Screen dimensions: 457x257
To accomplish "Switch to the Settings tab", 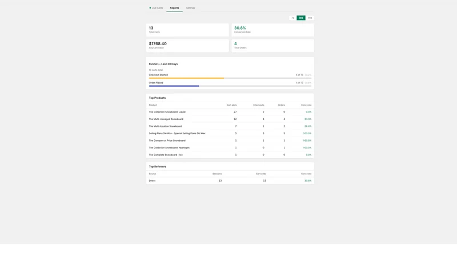I will [190, 8].
